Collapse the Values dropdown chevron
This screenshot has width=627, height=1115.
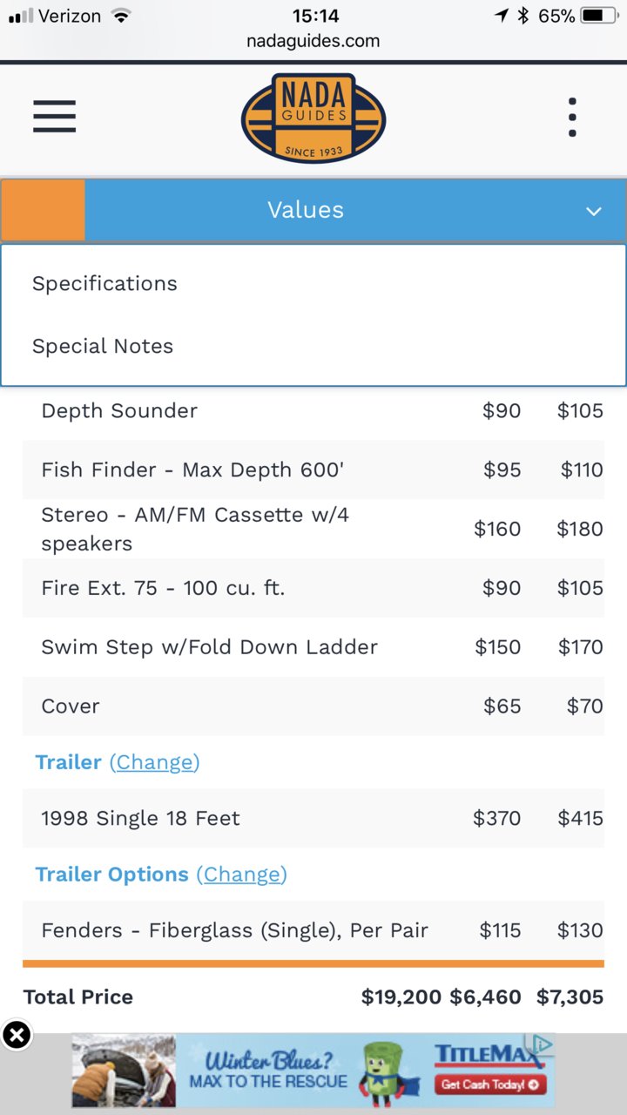click(594, 212)
